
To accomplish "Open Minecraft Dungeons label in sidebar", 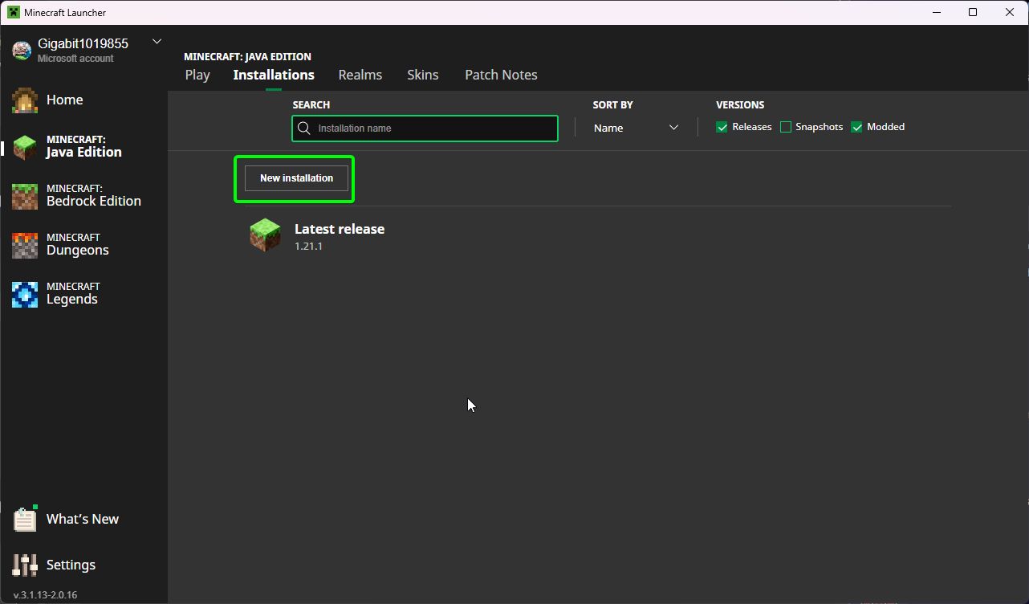I will tap(78, 244).
